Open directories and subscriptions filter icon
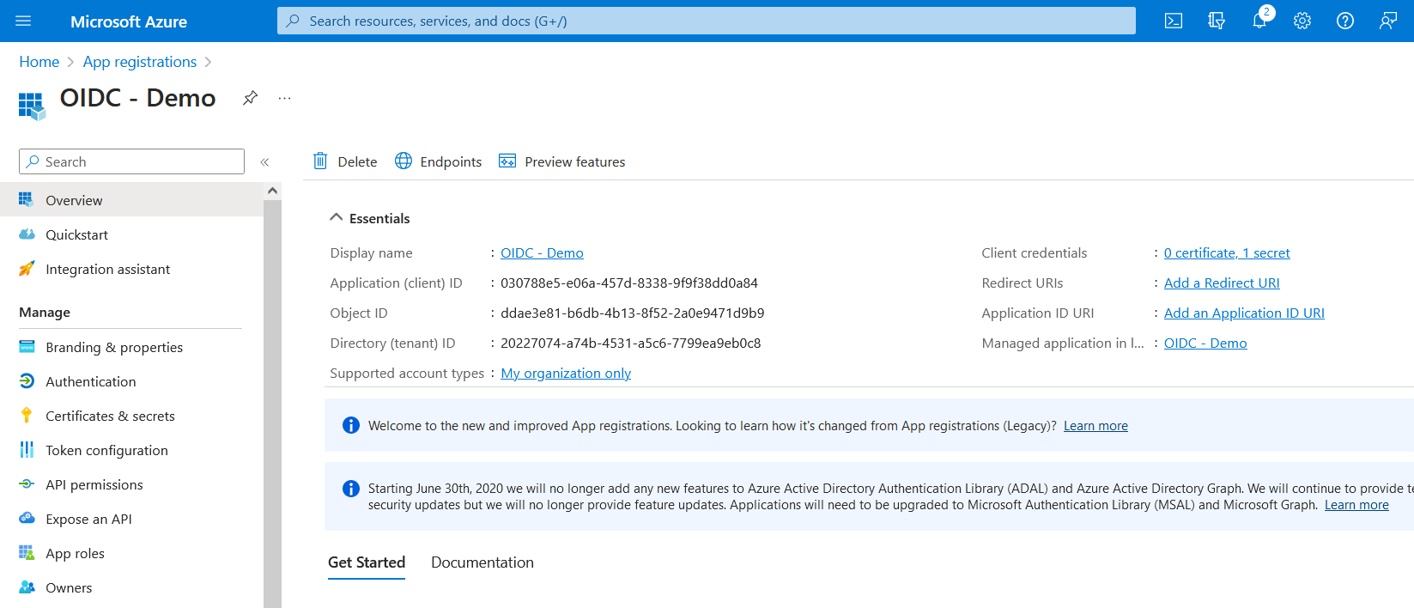Image resolution: width=1414 pixels, height=608 pixels. point(1216,21)
